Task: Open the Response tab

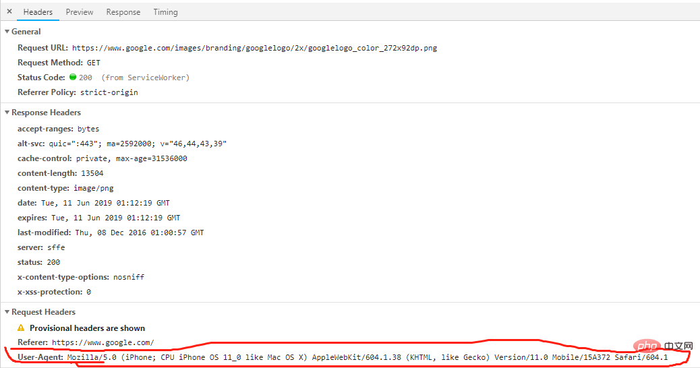Action: click(x=123, y=12)
